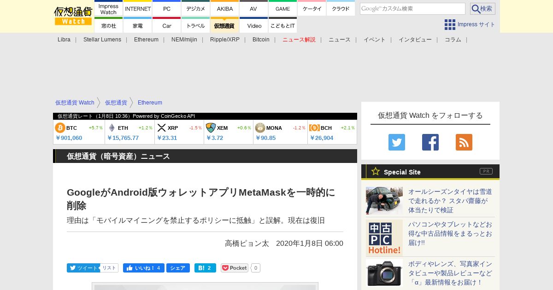Open NEM/mijin in the sub navigation
This screenshot has height=290, width=553.
click(x=184, y=40)
